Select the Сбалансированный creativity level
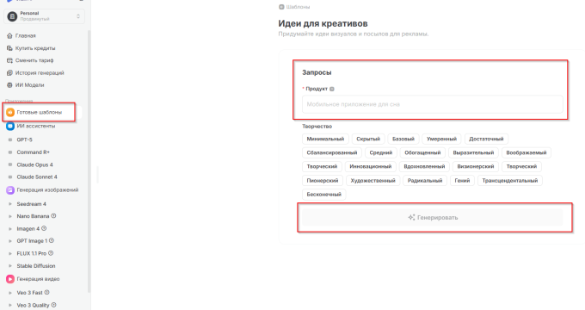 click(332, 152)
